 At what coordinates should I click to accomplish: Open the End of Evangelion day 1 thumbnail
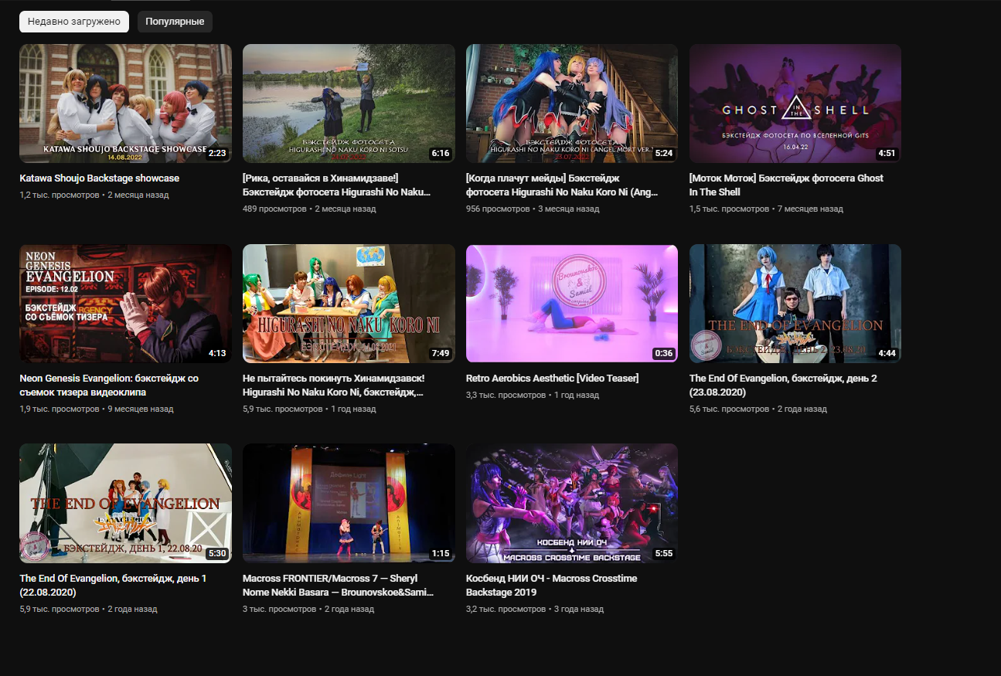pyautogui.click(x=125, y=503)
